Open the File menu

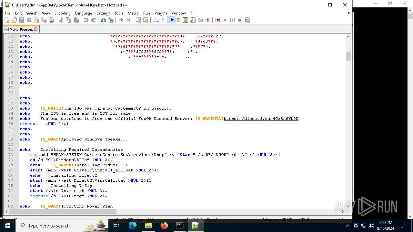tap(8, 13)
